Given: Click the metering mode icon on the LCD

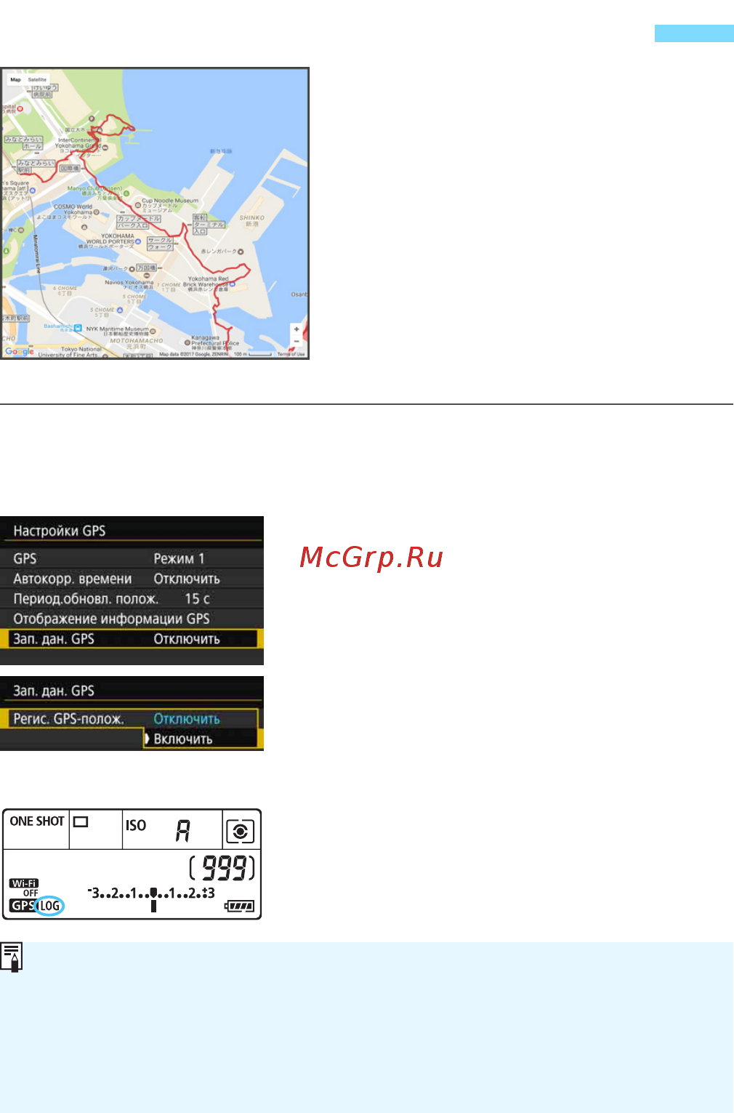Looking at the screenshot, I should (x=240, y=831).
